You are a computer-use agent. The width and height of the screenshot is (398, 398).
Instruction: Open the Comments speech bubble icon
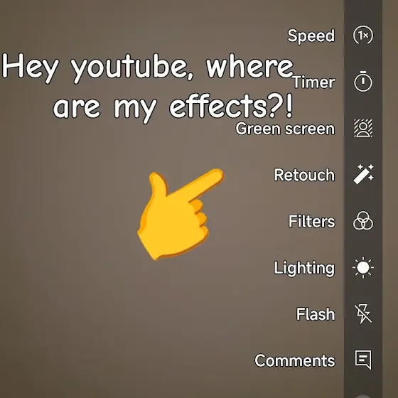[x=363, y=360]
